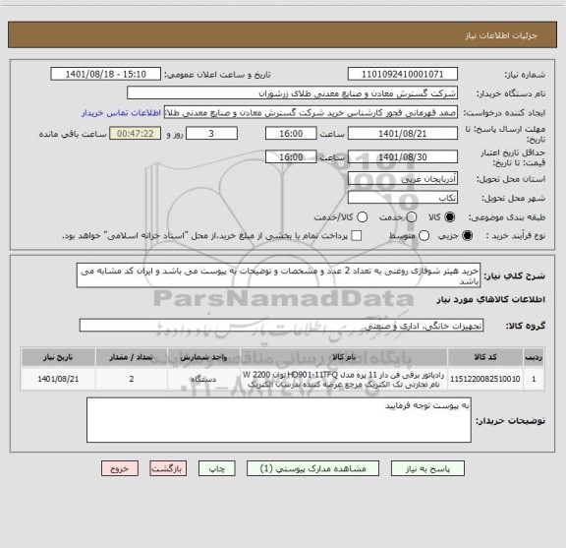This screenshot has width=566, height=548.
Task: Click the نام کالا column header
Action: [344, 357]
